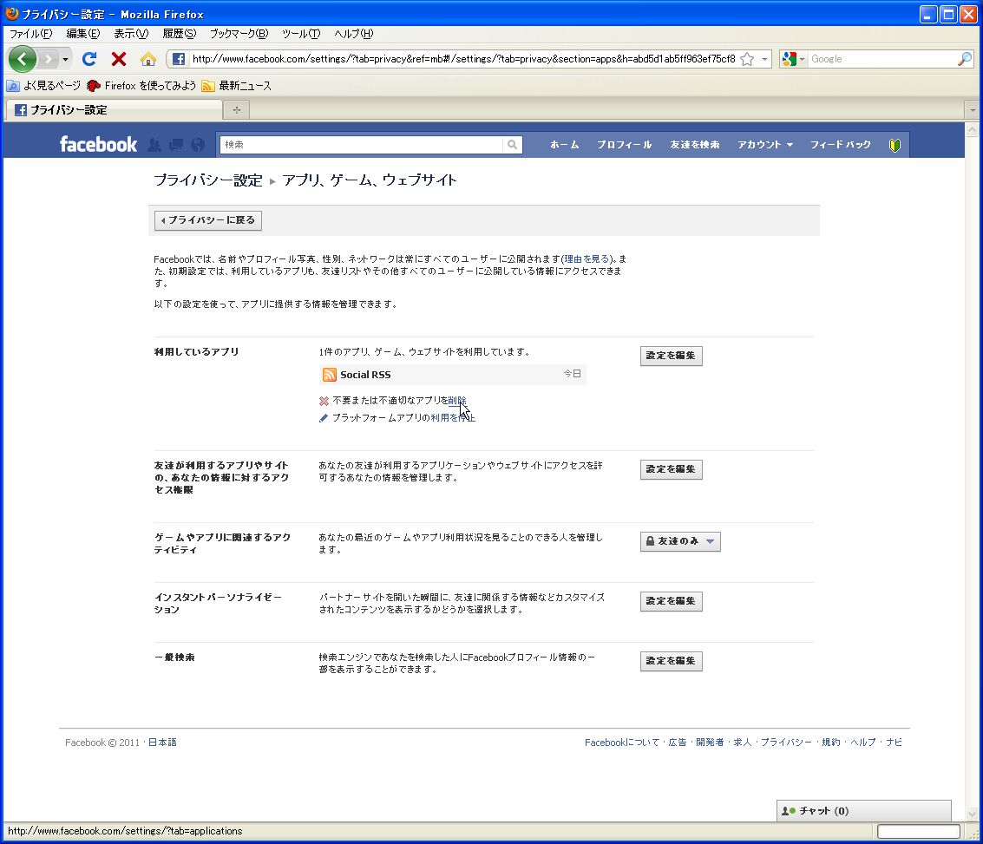Screen dimensions: 983x844
Task: Open the チャット (0) bar
Action: [x=864, y=811]
